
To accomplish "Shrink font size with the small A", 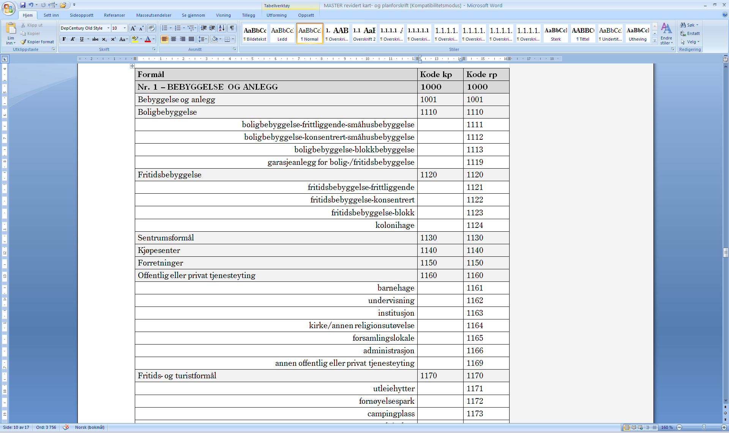I will [141, 28].
